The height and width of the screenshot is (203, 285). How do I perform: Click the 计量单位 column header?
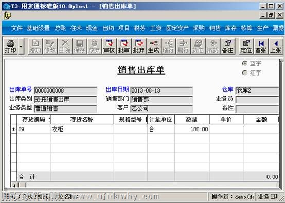(x=161, y=119)
